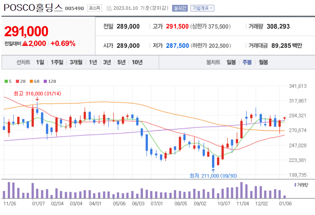
Task: Click the 거래량 value 308,293
Action: [278, 27]
